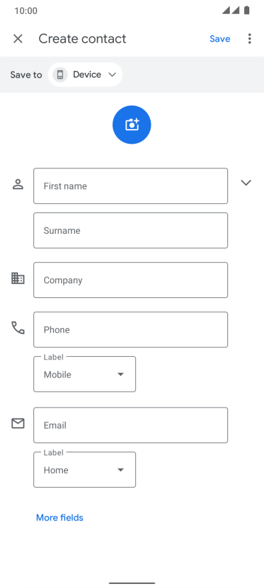The height and width of the screenshot is (588, 264).
Task: Tap the add contact photo camera icon
Action: click(x=131, y=124)
